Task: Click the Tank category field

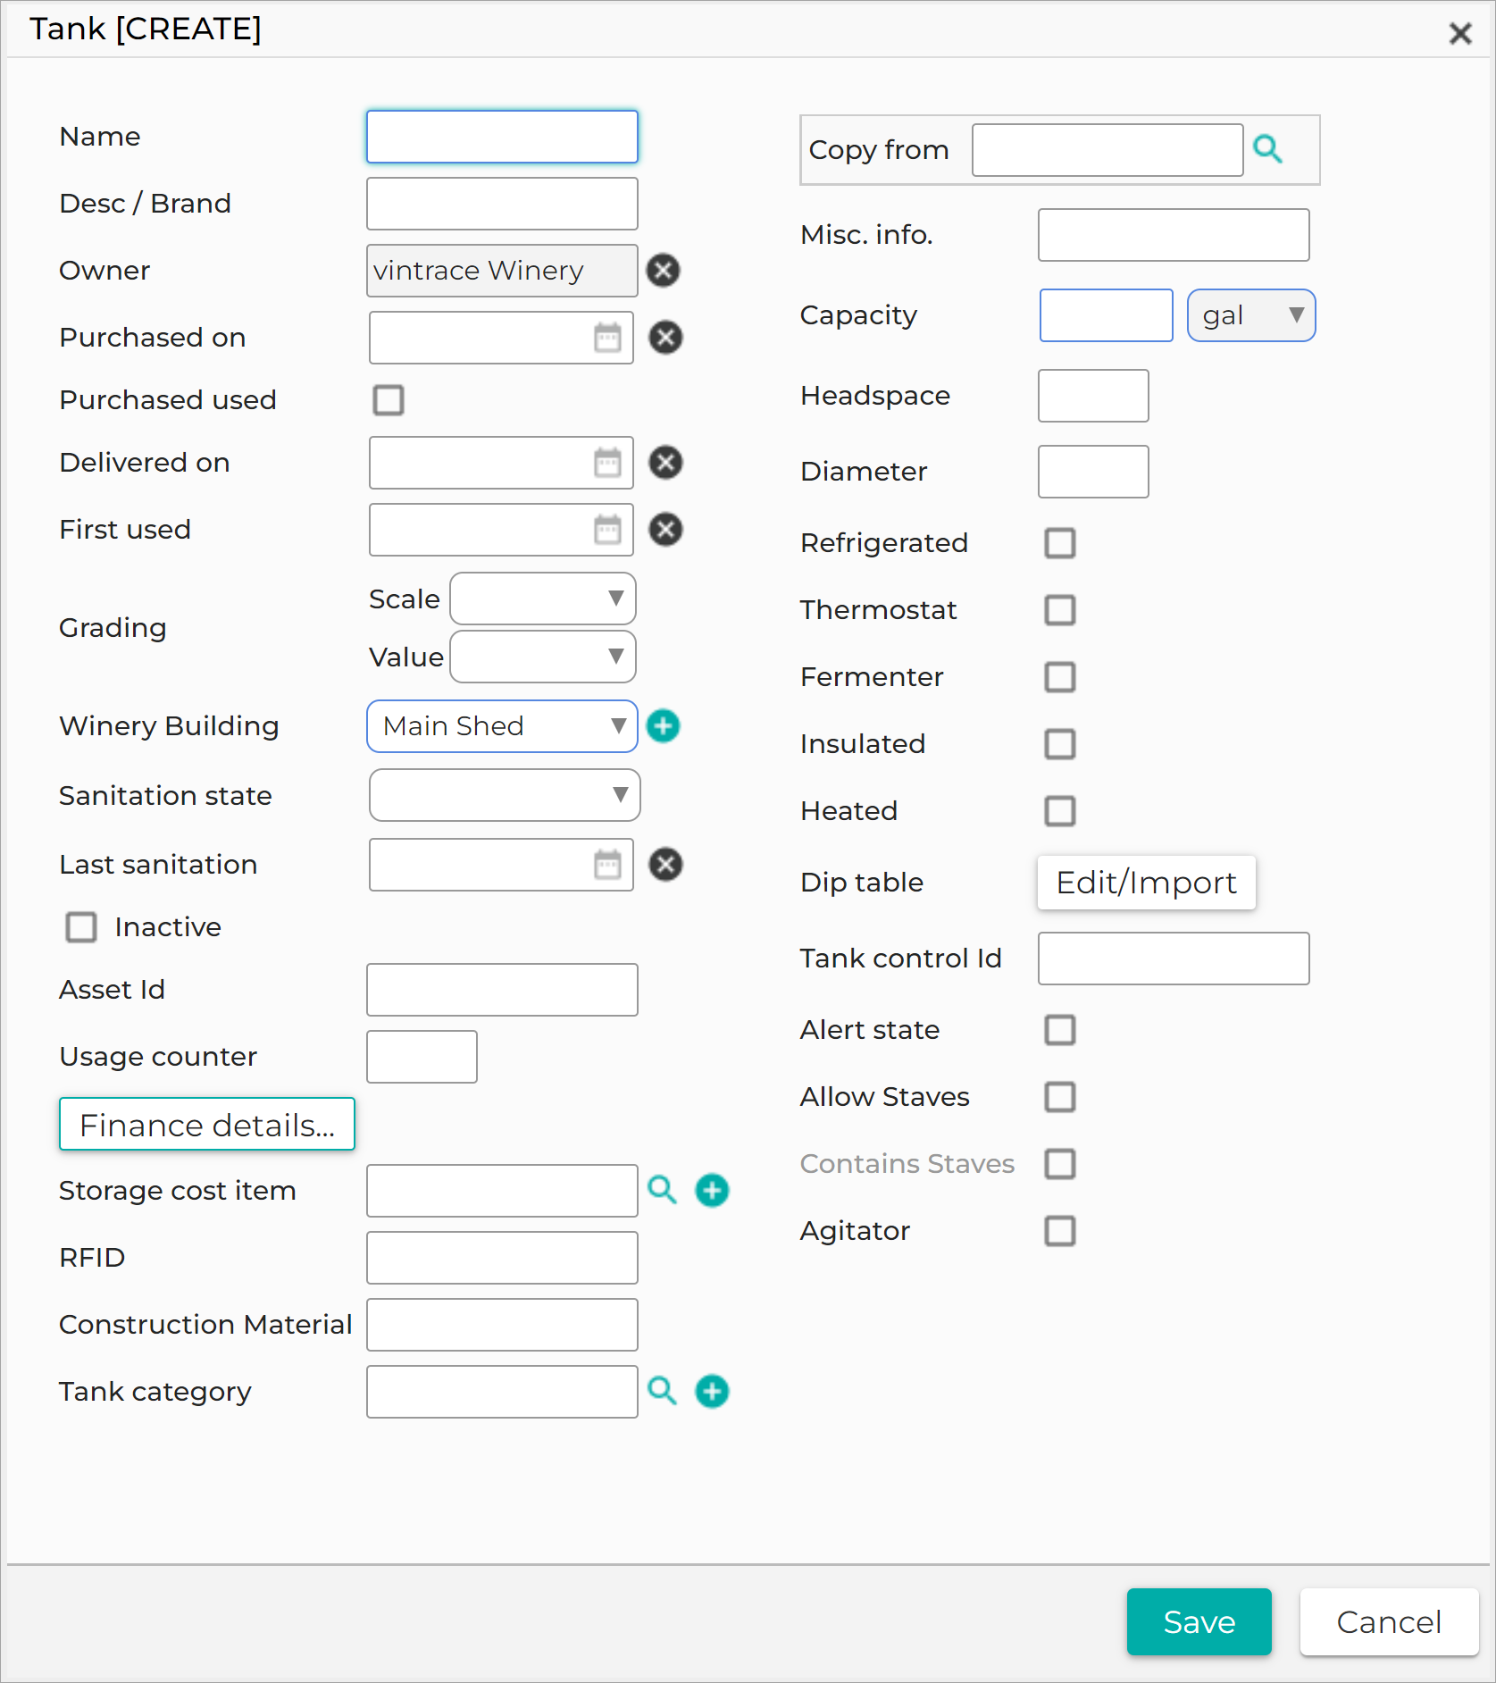Action: [x=502, y=1392]
